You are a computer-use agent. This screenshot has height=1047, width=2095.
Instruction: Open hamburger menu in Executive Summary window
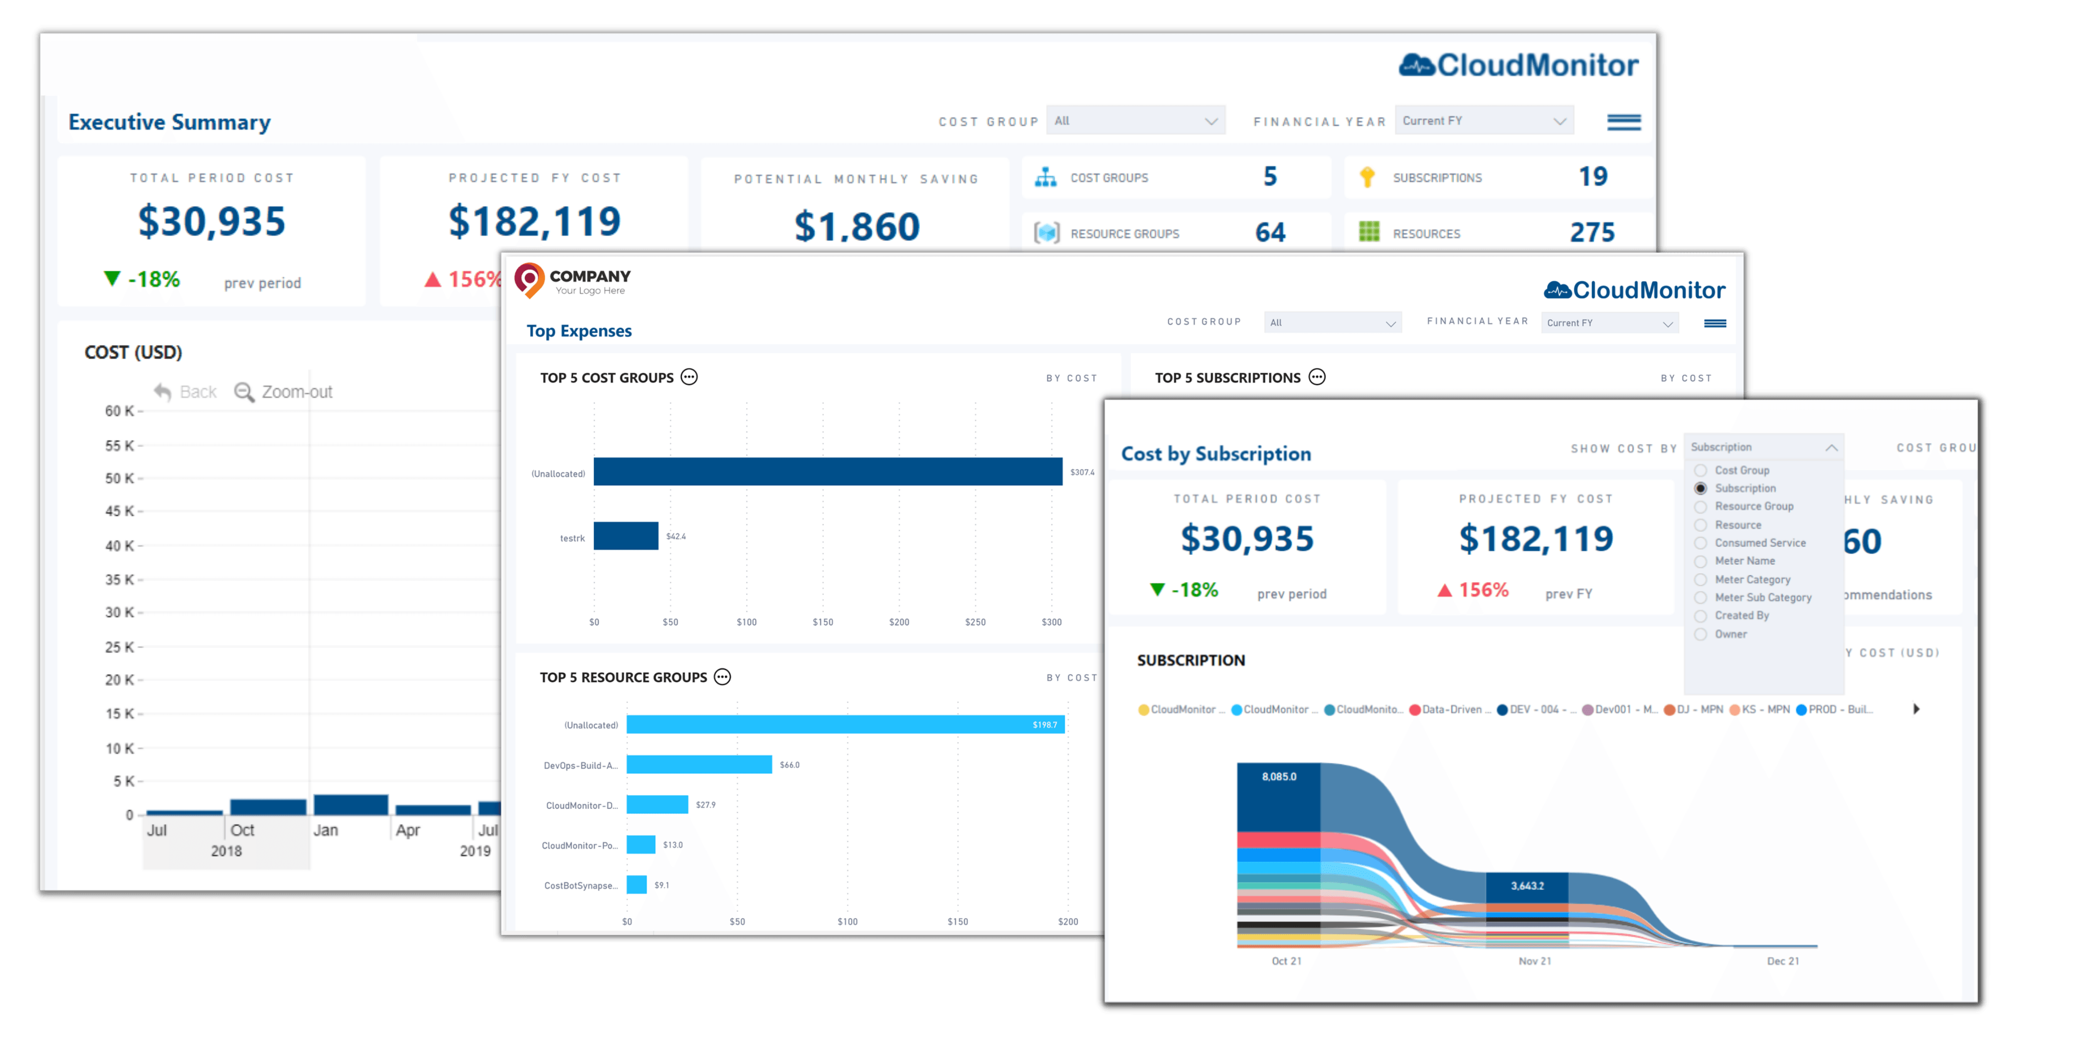[x=1623, y=122]
